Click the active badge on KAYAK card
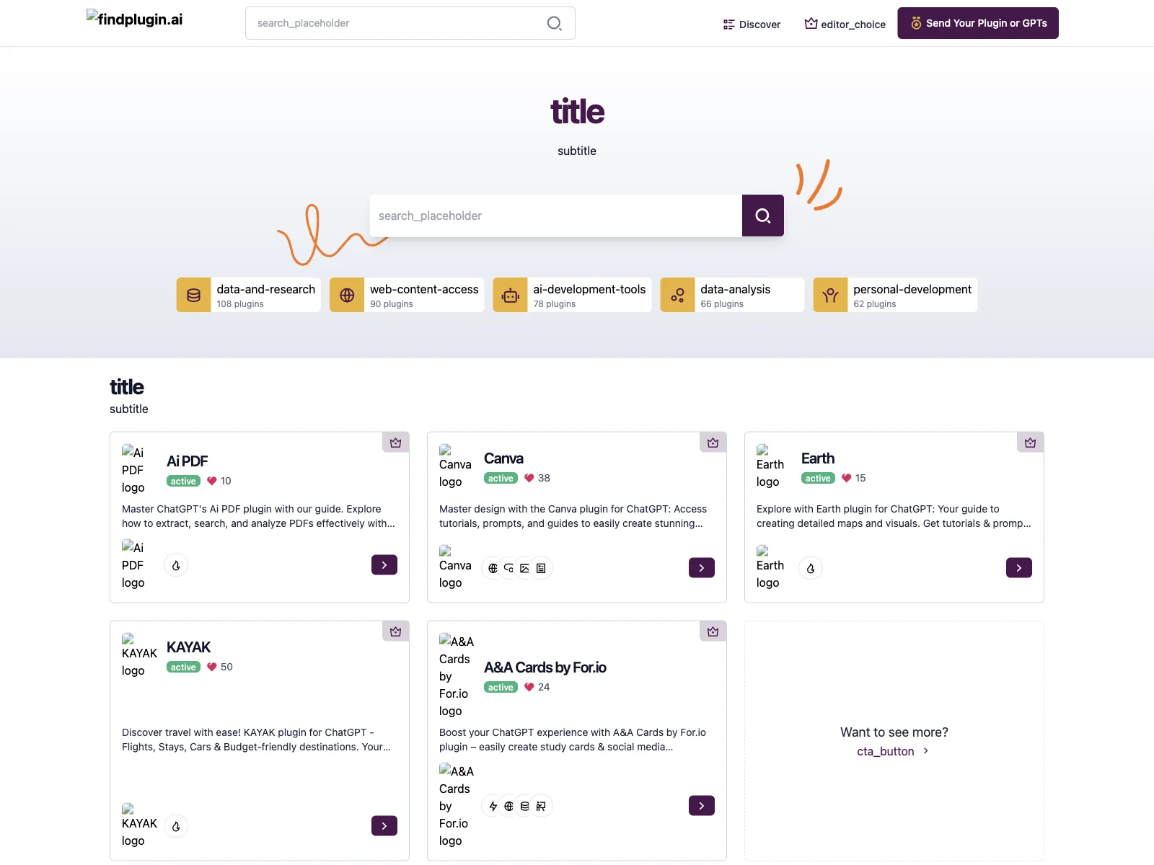 point(183,667)
